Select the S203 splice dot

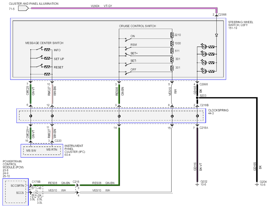[x=197, y=98]
